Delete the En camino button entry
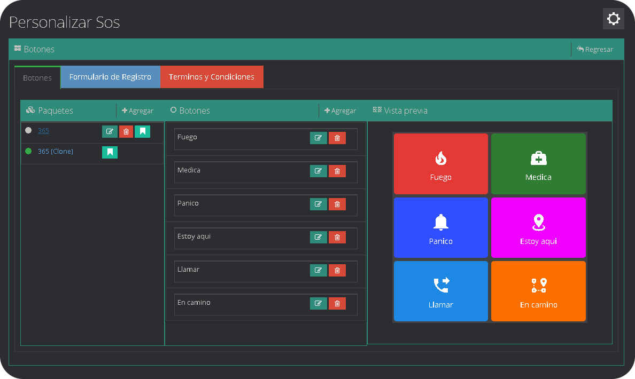 [x=337, y=304]
